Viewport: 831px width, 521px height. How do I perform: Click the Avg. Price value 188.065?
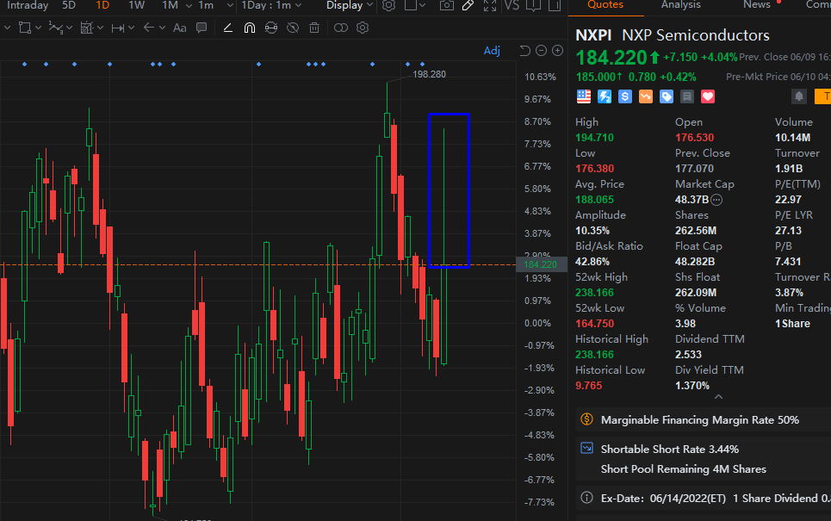click(595, 200)
